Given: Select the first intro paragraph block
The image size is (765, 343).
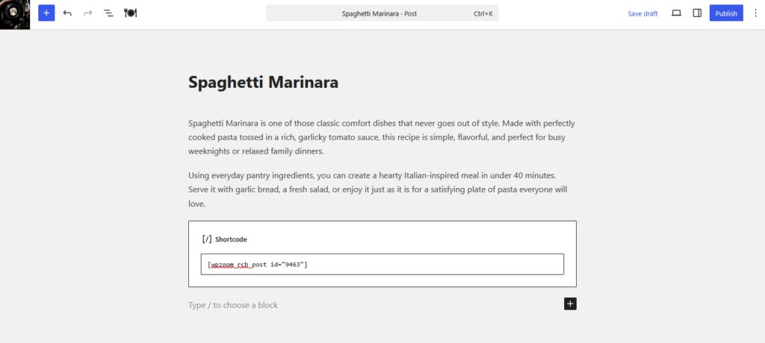Looking at the screenshot, I should tap(382, 137).
